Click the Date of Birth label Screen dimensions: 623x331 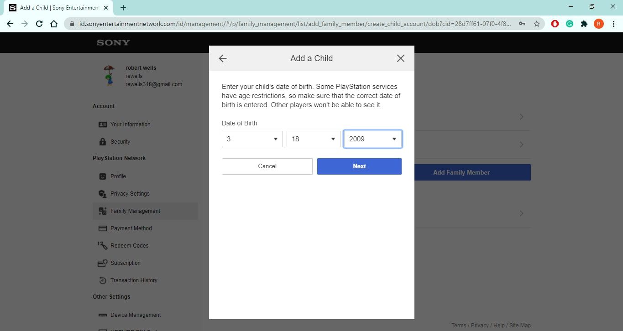point(240,123)
